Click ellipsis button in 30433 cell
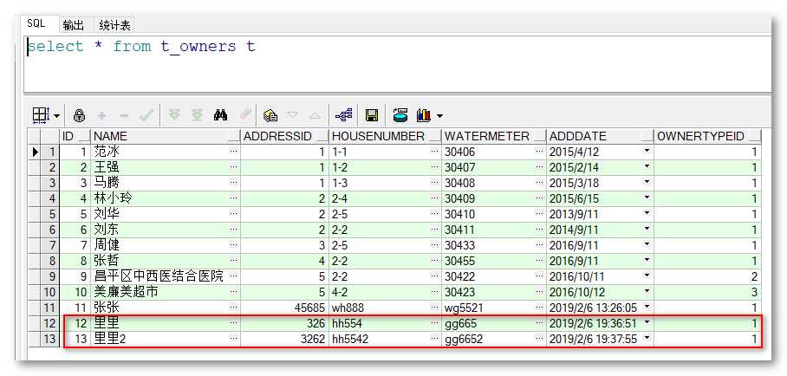This screenshot has width=787, height=376. tap(540, 244)
